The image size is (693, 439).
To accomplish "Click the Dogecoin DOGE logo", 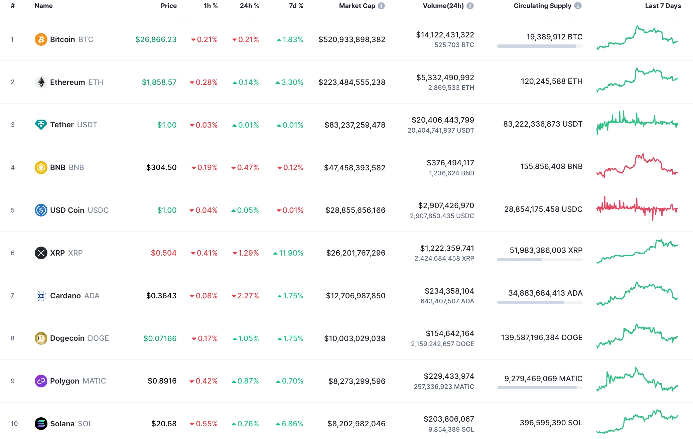I will [41, 338].
